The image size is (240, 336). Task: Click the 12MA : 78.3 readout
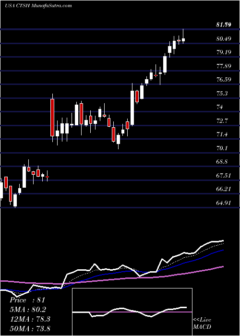pos(30,319)
